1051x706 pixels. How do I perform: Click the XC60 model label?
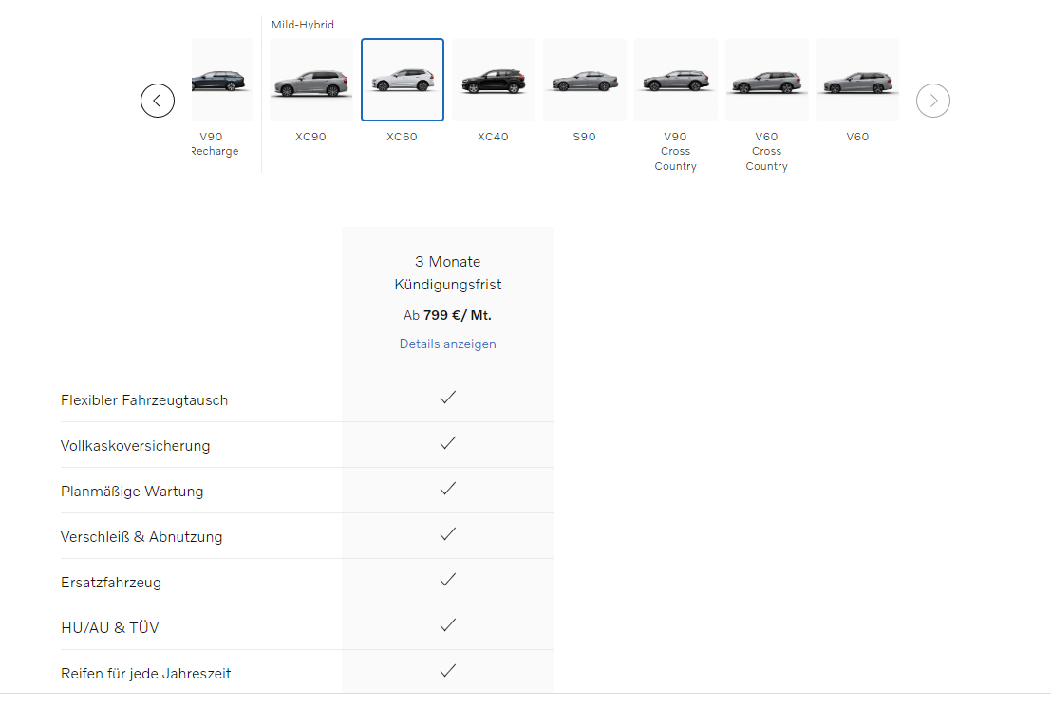coord(403,137)
